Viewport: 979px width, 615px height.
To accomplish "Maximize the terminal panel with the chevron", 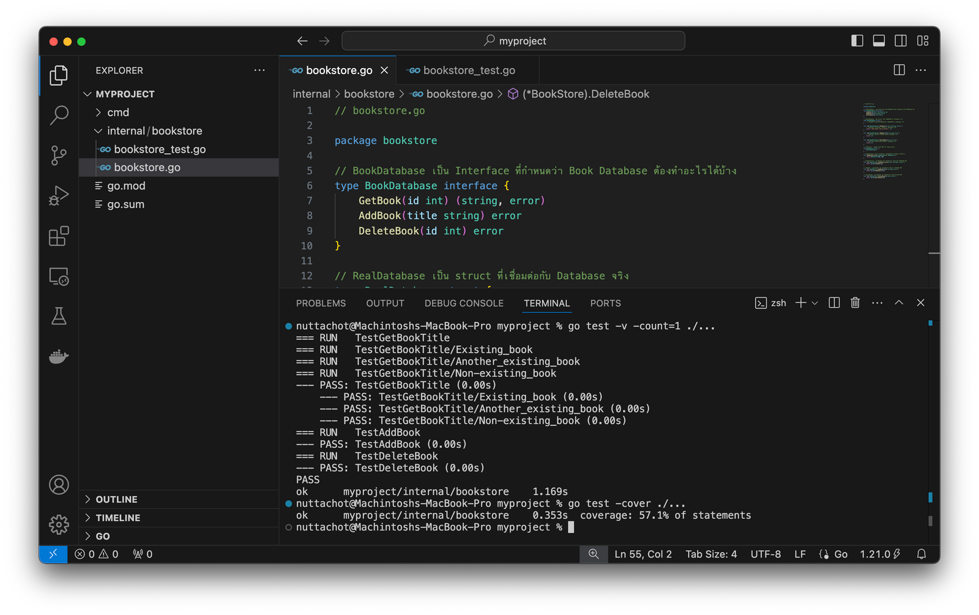I will click(899, 302).
